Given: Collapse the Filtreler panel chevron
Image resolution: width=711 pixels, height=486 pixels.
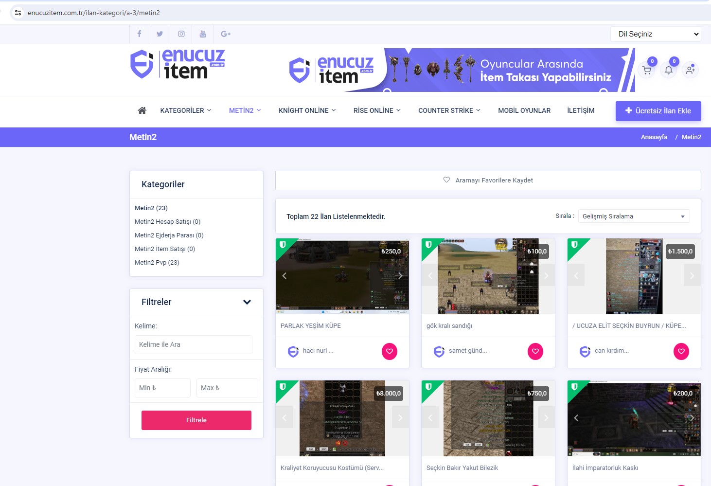Looking at the screenshot, I should (x=247, y=302).
